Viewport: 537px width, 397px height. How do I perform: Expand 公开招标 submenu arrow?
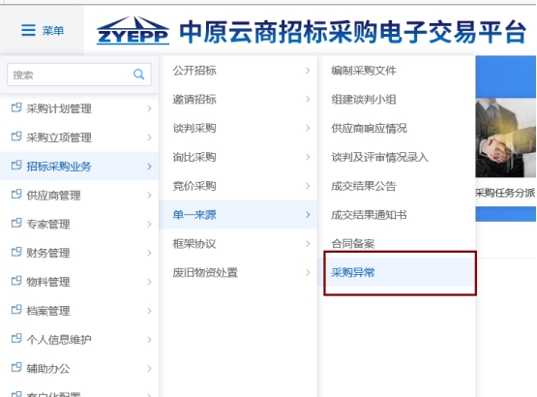coord(308,71)
